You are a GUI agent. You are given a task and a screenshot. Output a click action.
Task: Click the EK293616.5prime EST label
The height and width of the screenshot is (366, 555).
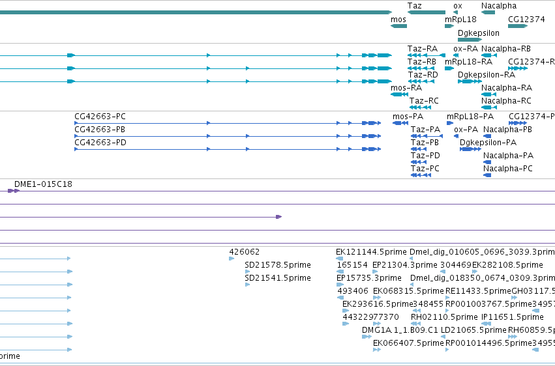pos(378,304)
